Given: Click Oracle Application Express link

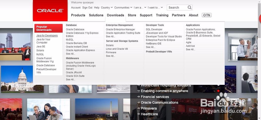Looking at the screenshot, I should 80,50.
